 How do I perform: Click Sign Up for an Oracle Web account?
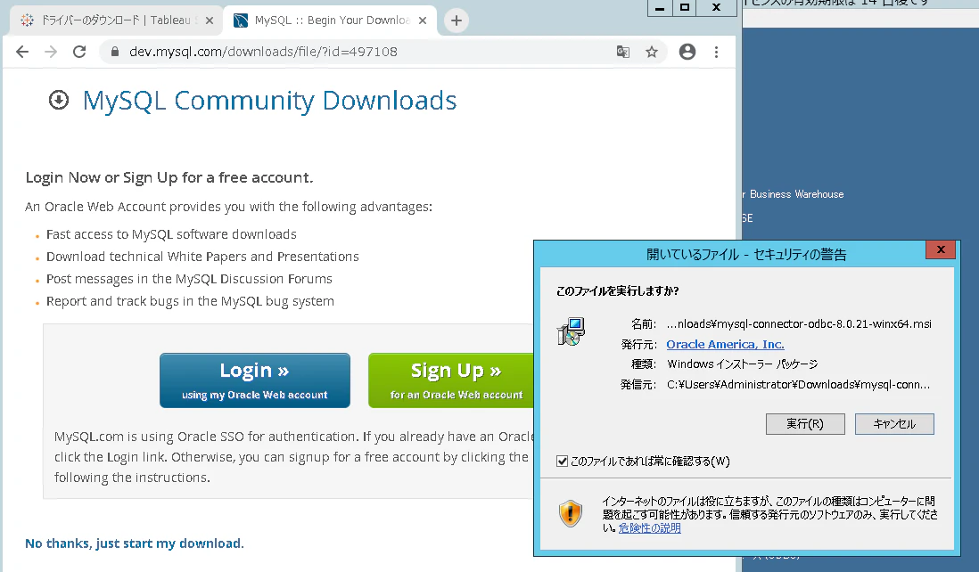(x=451, y=380)
